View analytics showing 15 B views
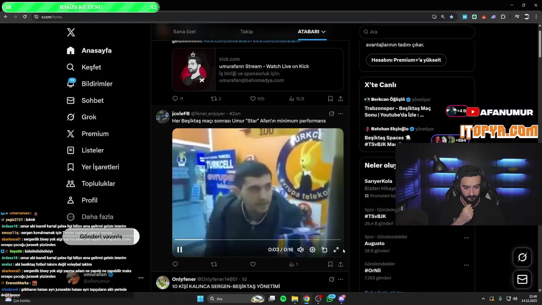542x305 pixels. pos(296,99)
